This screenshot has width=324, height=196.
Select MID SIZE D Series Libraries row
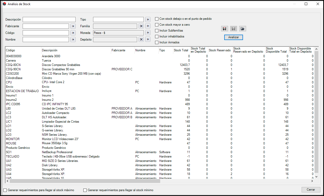point(159,161)
